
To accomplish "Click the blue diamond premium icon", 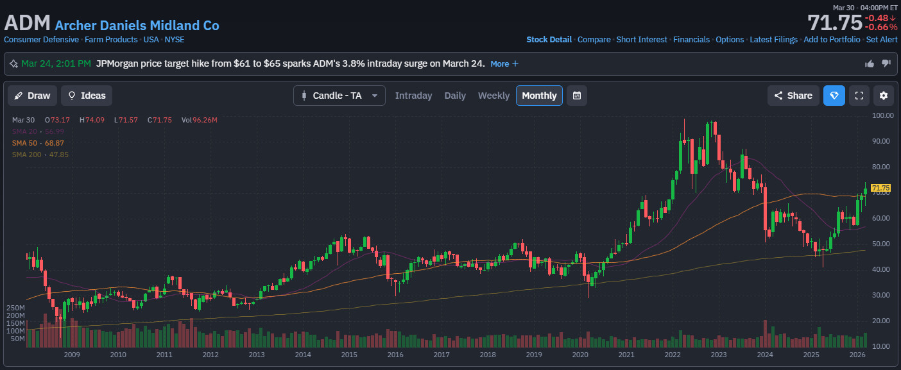I will (x=834, y=96).
